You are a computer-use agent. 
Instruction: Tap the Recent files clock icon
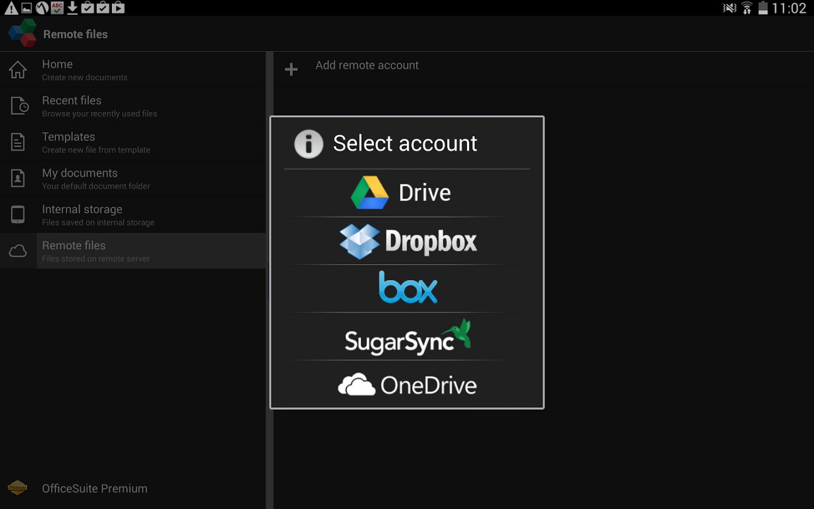pyautogui.click(x=19, y=106)
